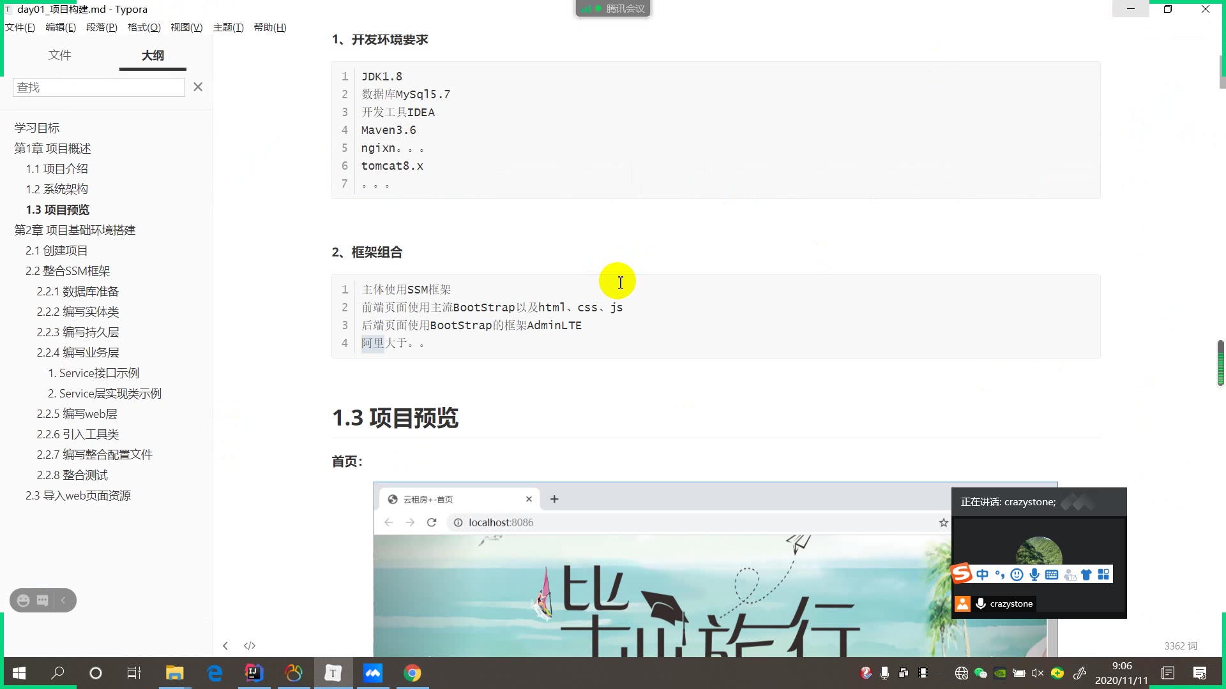Image resolution: width=1226 pixels, height=689 pixels.
Task: Open the 主题(T) menu
Action: click(229, 27)
